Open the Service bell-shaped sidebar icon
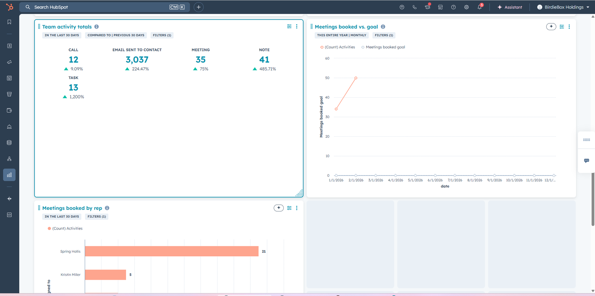The width and height of the screenshot is (595, 296). click(9, 127)
